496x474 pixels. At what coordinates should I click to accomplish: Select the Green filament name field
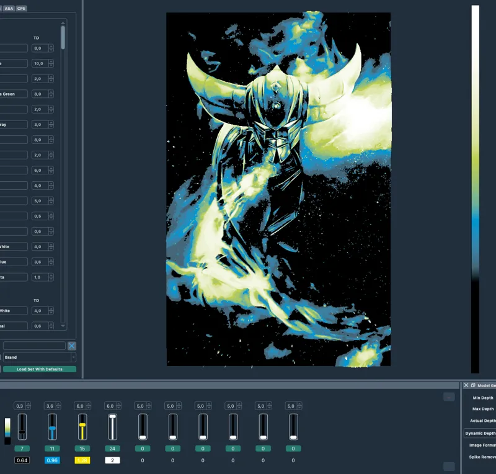[x=14, y=94]
